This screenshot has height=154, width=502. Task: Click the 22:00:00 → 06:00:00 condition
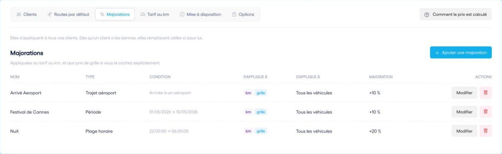point(169,131)
